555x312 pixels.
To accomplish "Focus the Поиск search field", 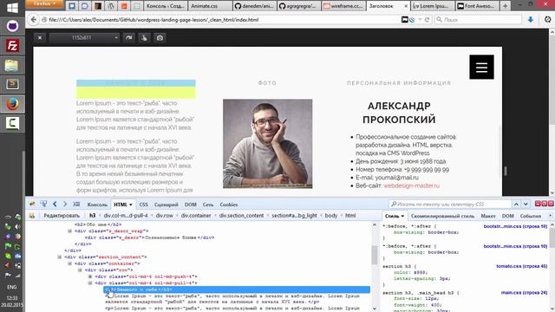I will pos(478,20).
